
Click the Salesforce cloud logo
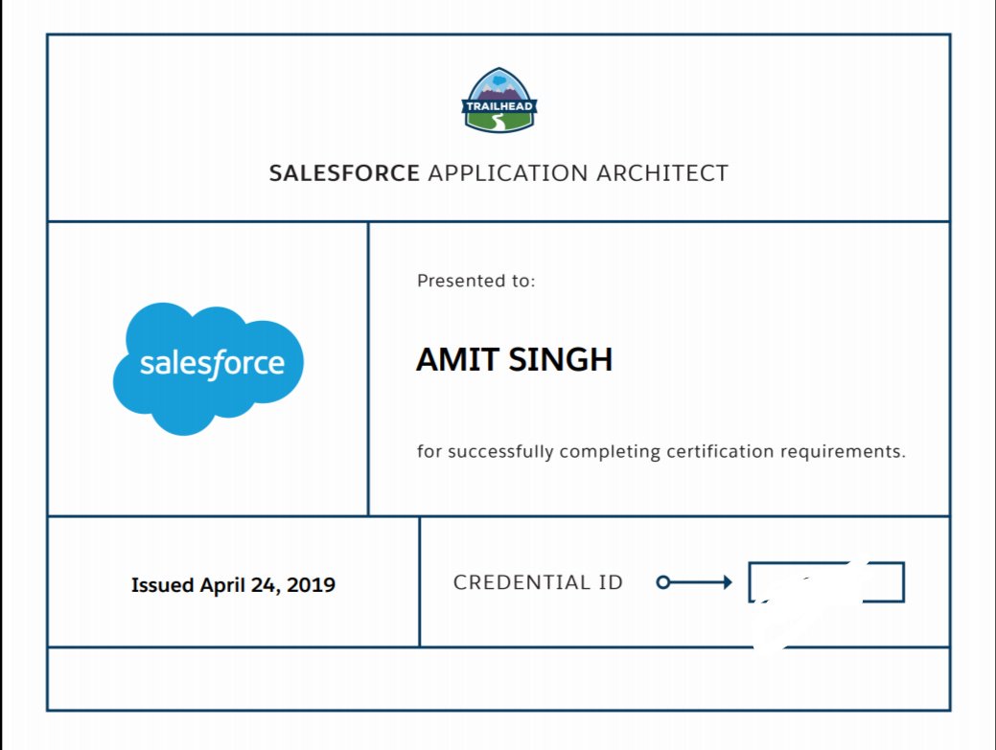pos(208,369)
